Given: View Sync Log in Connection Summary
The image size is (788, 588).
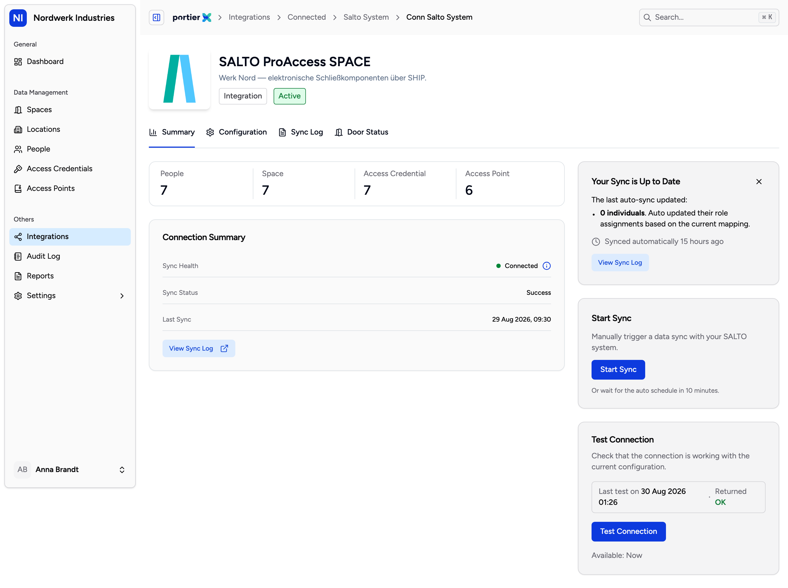Looking at the screenshot, I should click(x=199, y=348).
